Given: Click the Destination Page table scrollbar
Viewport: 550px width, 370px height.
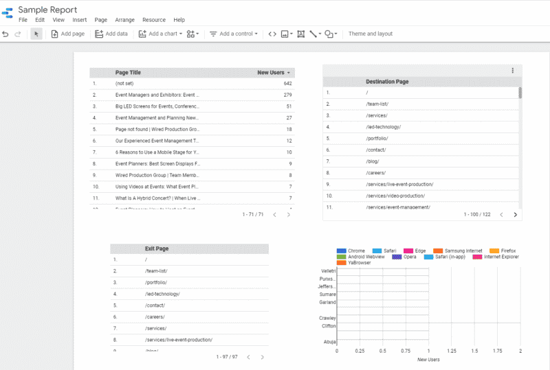Looking at the screenshot, I should tap(520, 93).
